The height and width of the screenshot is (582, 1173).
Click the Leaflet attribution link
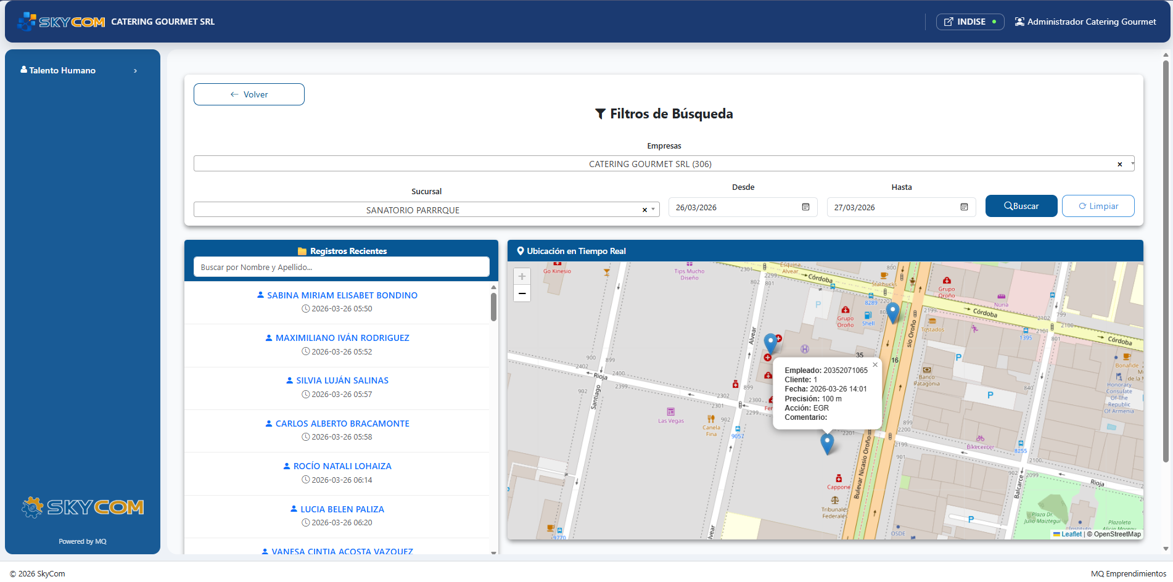1071,534
